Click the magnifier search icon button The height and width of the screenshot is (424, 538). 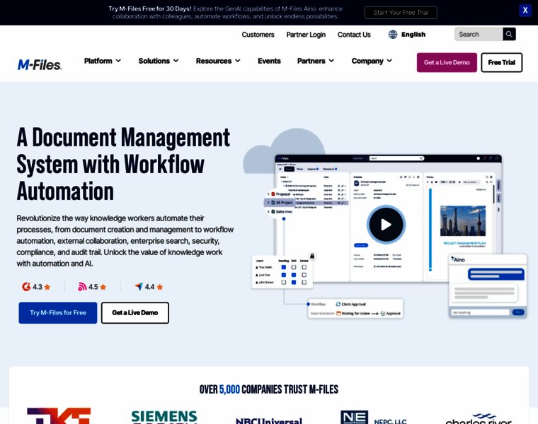coord(509,34)
